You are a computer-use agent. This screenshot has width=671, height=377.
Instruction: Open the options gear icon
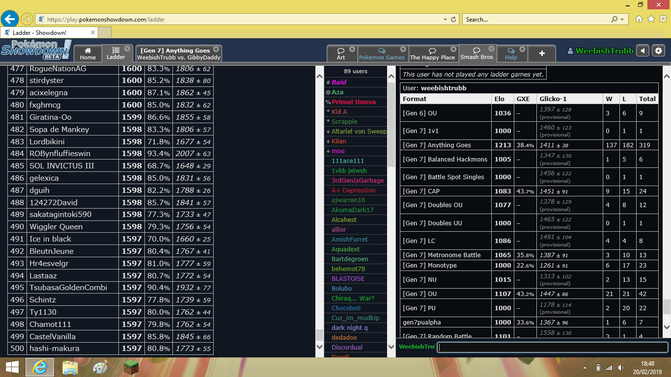point(659,51)
